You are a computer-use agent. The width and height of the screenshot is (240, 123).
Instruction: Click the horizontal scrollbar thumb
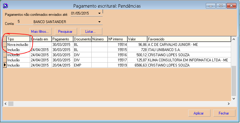[11, 104]
